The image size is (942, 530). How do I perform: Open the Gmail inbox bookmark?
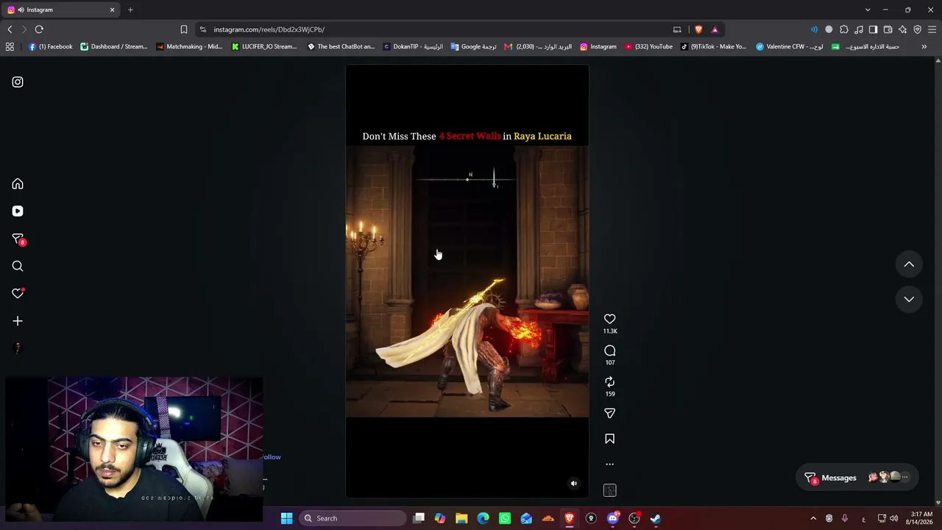click(x=538, y=46)
